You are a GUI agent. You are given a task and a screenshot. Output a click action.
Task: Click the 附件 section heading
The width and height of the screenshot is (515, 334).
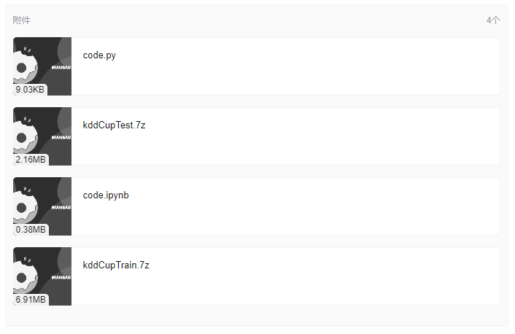[x=22, y=20]
